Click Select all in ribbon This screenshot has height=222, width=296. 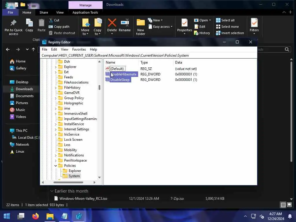point(225,20)
